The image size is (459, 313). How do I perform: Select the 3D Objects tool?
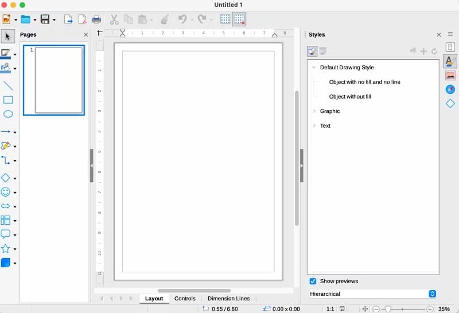[x=6, y=263]
